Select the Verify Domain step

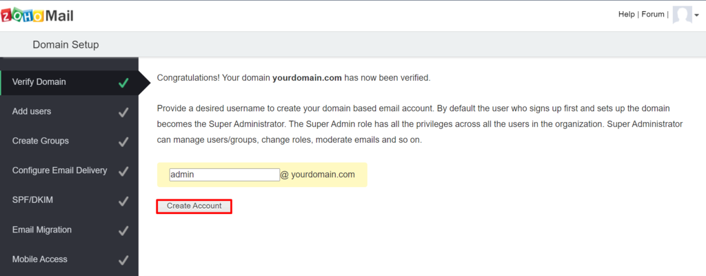point(39,82)
